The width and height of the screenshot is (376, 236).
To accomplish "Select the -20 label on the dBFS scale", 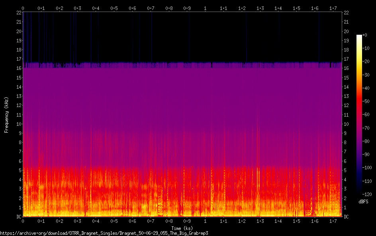I will point(366,62).
